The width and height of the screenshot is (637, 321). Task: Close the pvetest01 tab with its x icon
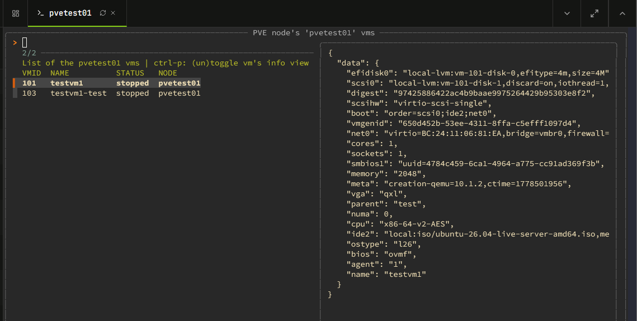[114, 13]
